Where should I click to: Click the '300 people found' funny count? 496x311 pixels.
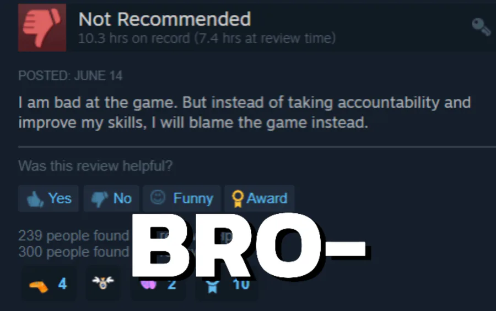coord(73,252)
